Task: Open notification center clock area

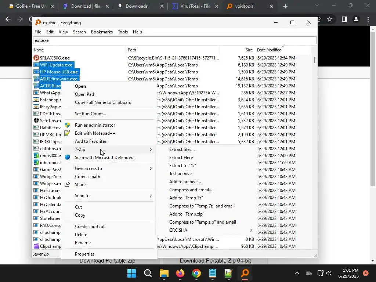Action: click(x=348, y=273)
